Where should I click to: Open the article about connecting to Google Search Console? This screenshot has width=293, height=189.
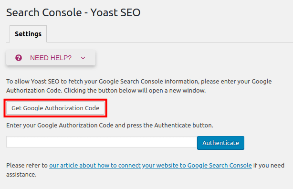pos(150,165)
